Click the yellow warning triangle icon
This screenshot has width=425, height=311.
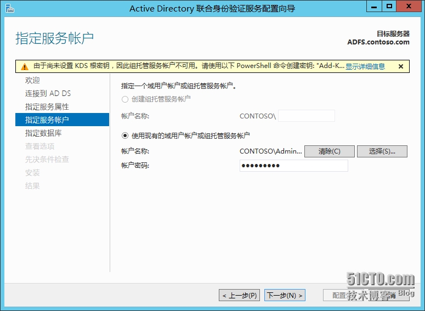(25, 66)
